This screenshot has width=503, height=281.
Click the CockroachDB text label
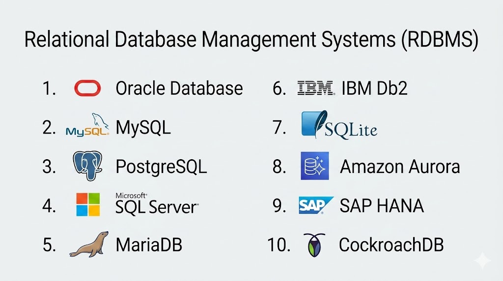(391, 245)
